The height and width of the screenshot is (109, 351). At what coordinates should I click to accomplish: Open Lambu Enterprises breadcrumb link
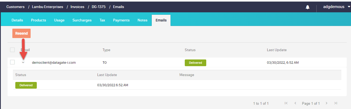47,7
